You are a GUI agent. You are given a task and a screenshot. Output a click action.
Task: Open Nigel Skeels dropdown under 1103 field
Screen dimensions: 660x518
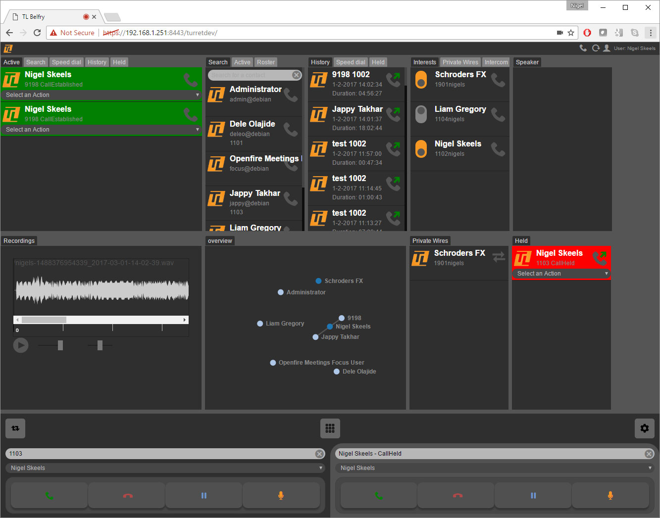point(165,468)
